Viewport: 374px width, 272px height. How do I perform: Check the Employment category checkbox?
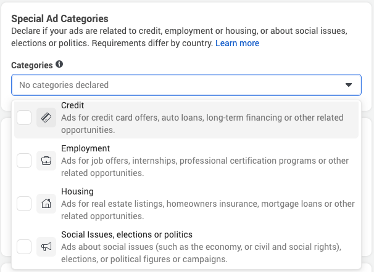coord(24,161)
